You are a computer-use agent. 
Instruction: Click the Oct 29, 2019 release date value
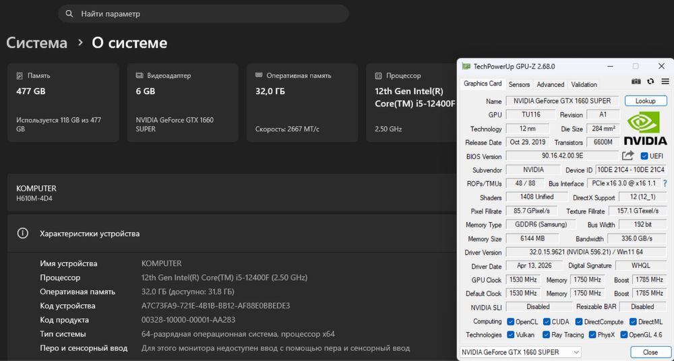(527, 142)
